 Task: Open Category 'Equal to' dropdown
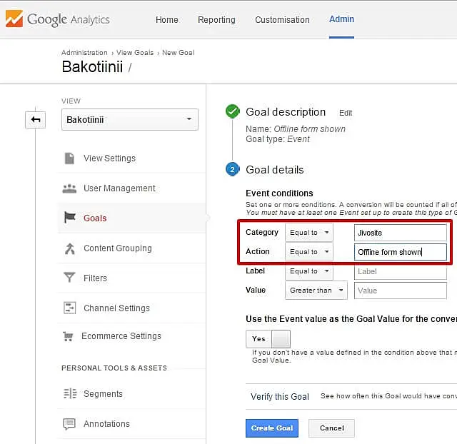pyautogui.click(x=308, y=233)
